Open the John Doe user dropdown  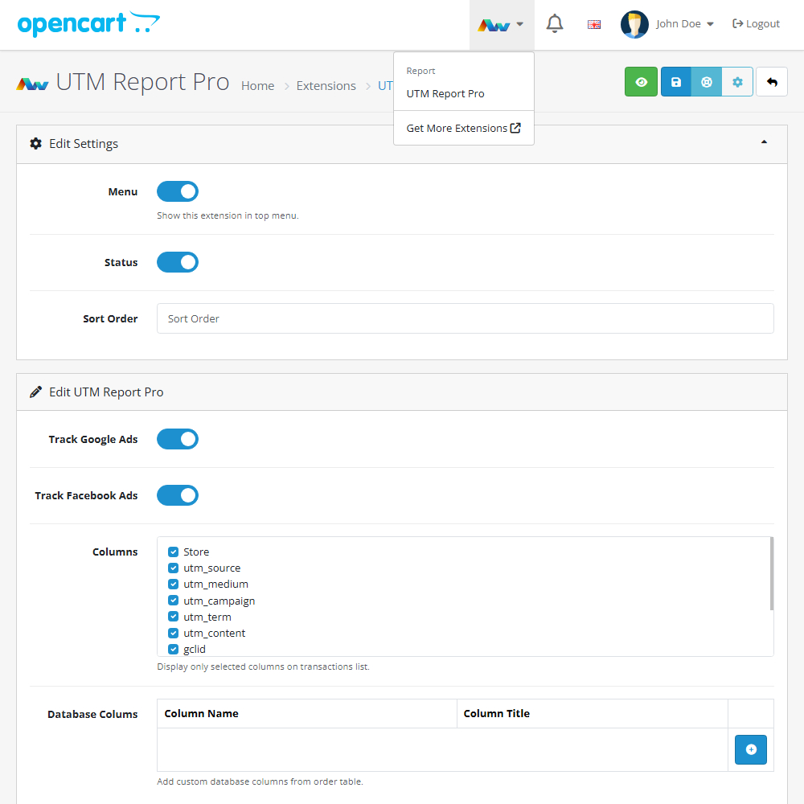coord(667,24)
